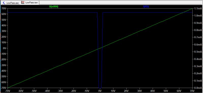This screenshot has width=203, height=93.
Task: Click the -70V left vertical axis label
Action: click(4, 88)
